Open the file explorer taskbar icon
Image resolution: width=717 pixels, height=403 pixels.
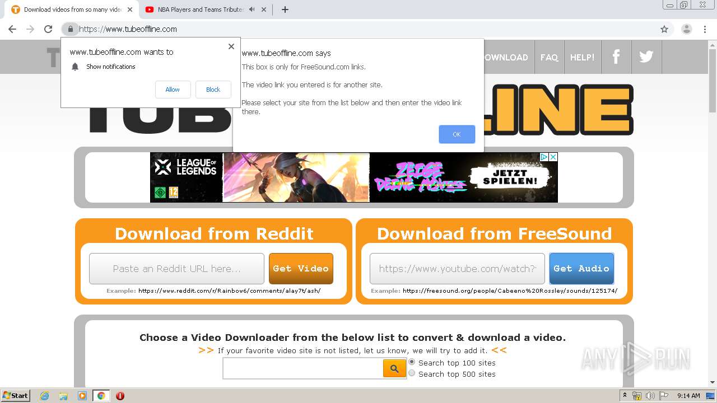tap(63, 396)
